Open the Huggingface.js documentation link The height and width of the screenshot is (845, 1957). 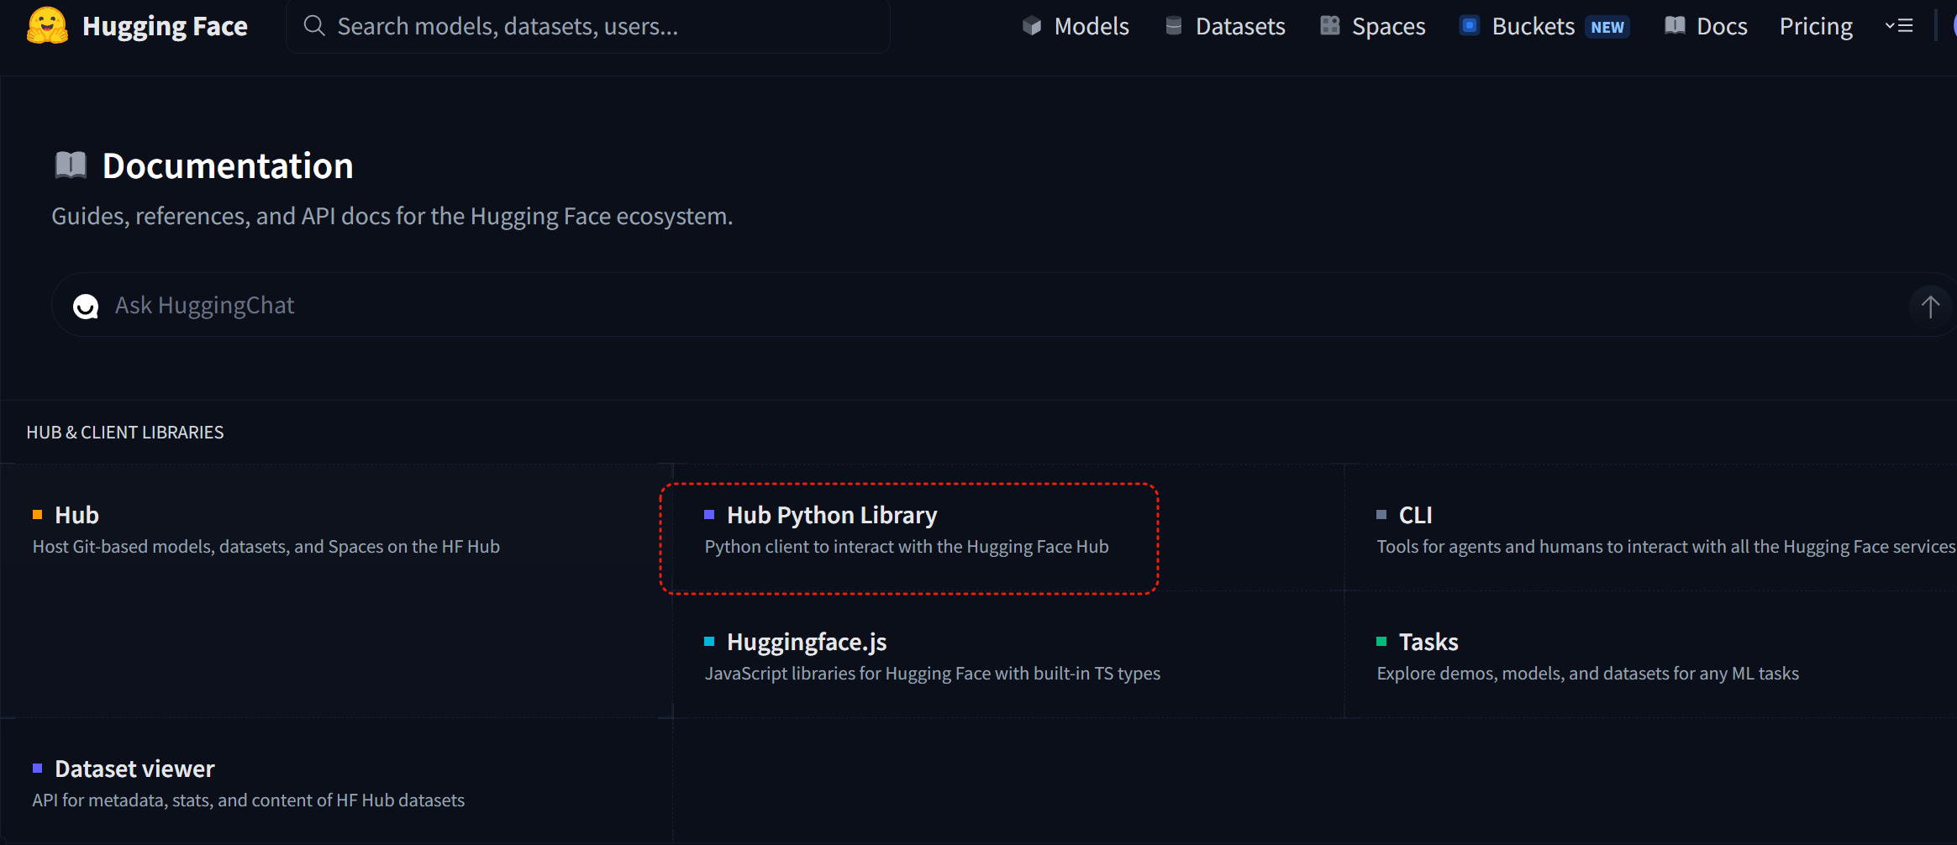coord(807,642)
